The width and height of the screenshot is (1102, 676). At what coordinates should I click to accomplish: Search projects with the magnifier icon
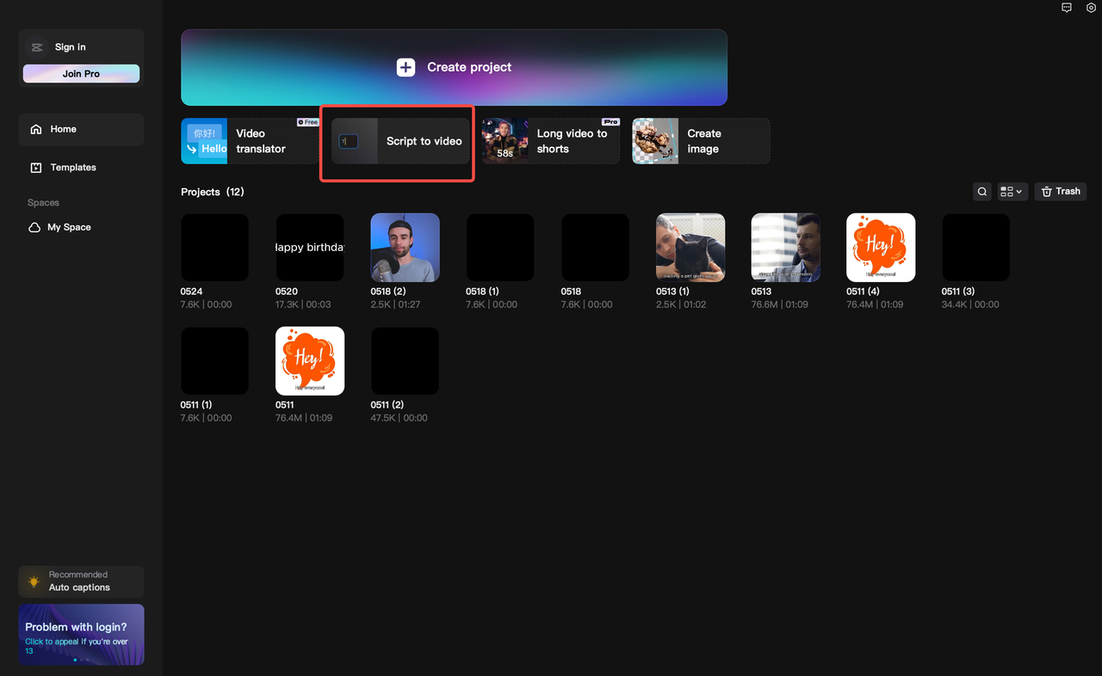tap(982, 192)
